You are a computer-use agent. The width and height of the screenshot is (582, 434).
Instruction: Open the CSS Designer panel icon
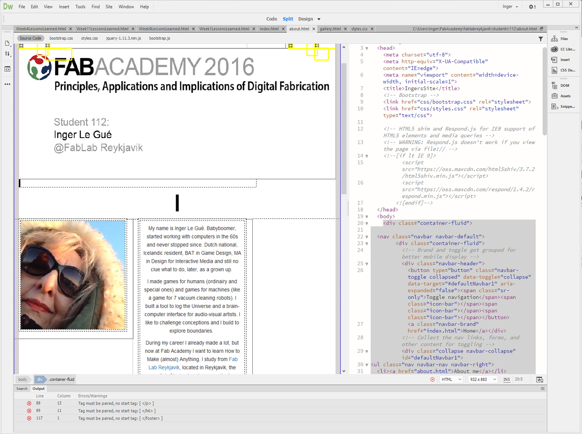(x=555, y=70)
